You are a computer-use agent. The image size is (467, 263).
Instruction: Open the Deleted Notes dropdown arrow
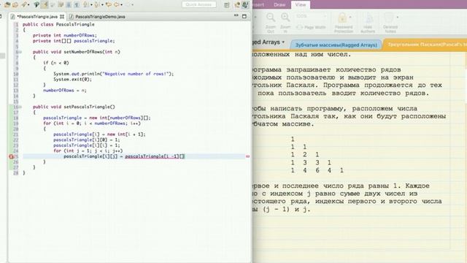pos(397,18)
